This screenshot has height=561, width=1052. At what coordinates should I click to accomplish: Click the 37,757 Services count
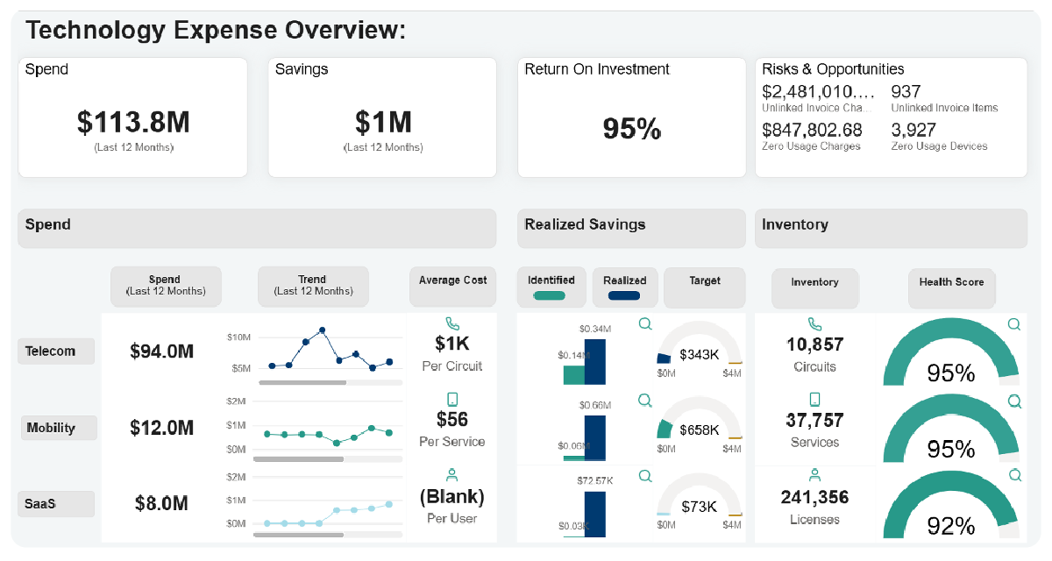[815, 420]
